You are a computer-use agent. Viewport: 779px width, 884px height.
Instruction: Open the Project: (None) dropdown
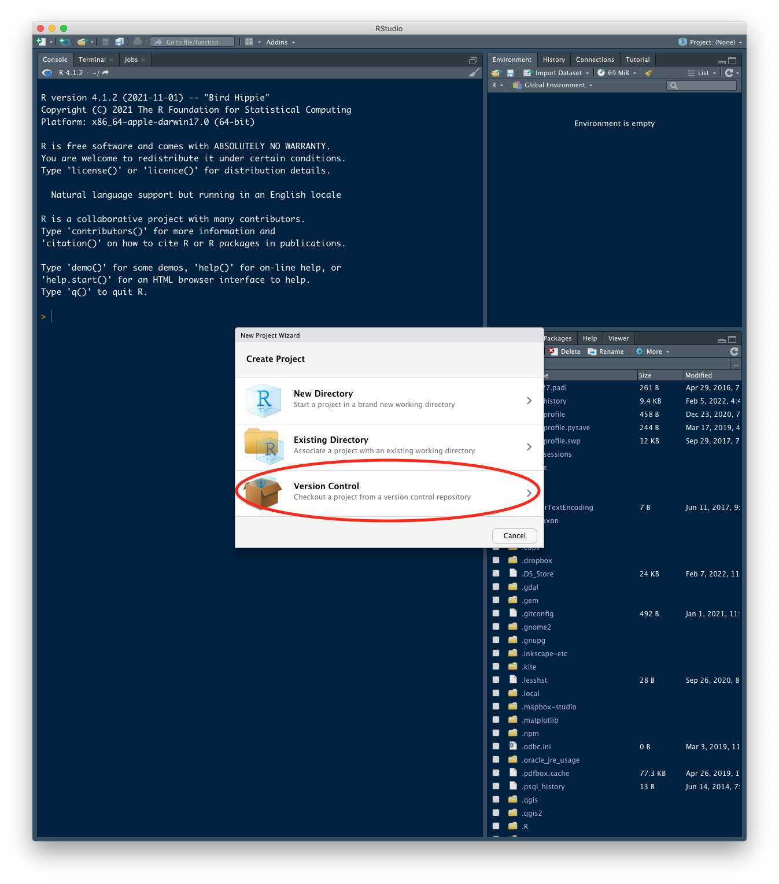pos(710,42)
